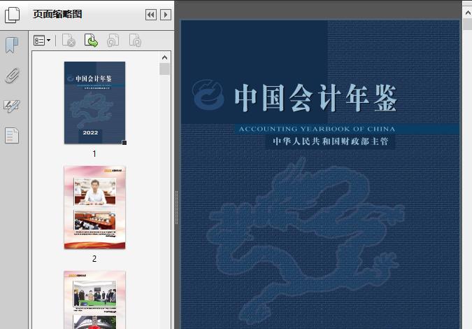Click the 页面缩略图 panel title
Image resolution: width=472 pixels, height=329 pixels.
[57, 14]
